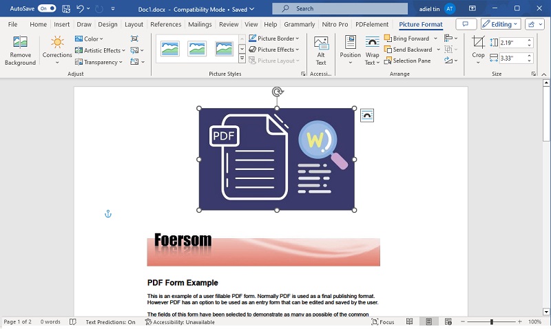The width and height of the screenshot is (551, 329).
Task: Click the Save icon in title bar
Action: click(66, 9)
